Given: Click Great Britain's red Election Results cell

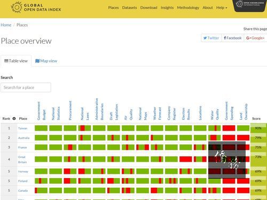Looking at the screenshot, I should coord(186,159).
